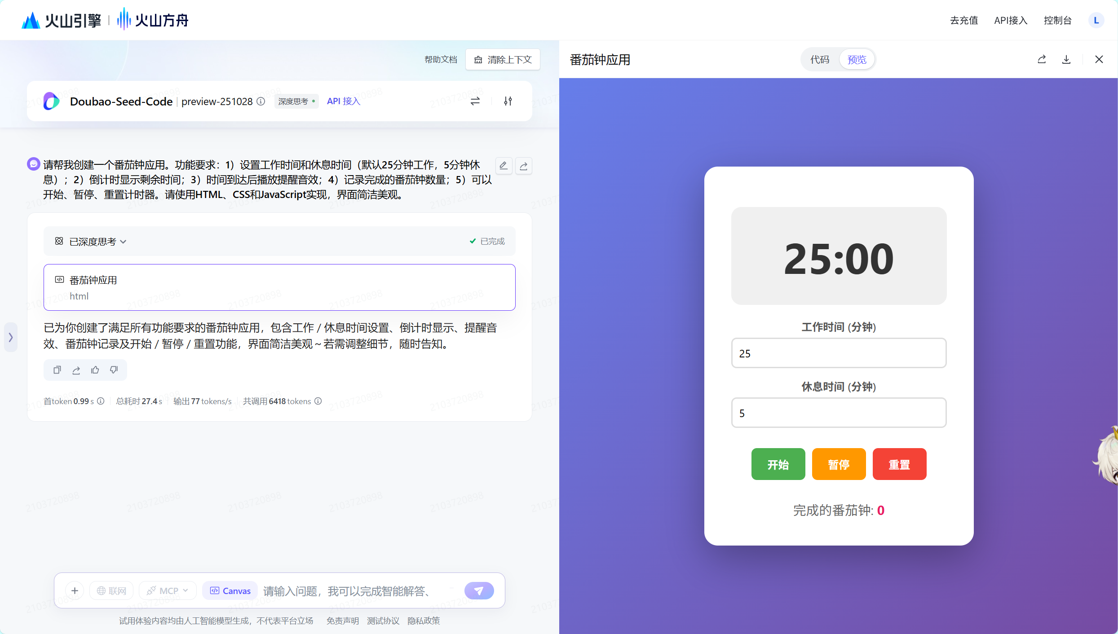Toggle the 联网 web search option
The image size is (1118, 634).
[x=111, y=590]
